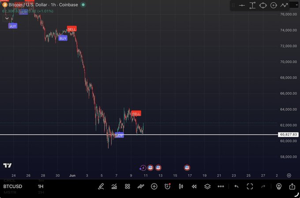Click the orange Bitcoin coin icon
Screen dimensions: 300x198
tap(4, 5)
